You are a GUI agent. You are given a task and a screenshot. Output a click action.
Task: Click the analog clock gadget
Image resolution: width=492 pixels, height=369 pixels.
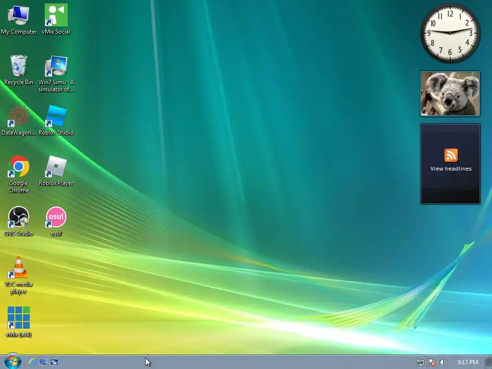[450, 33]
